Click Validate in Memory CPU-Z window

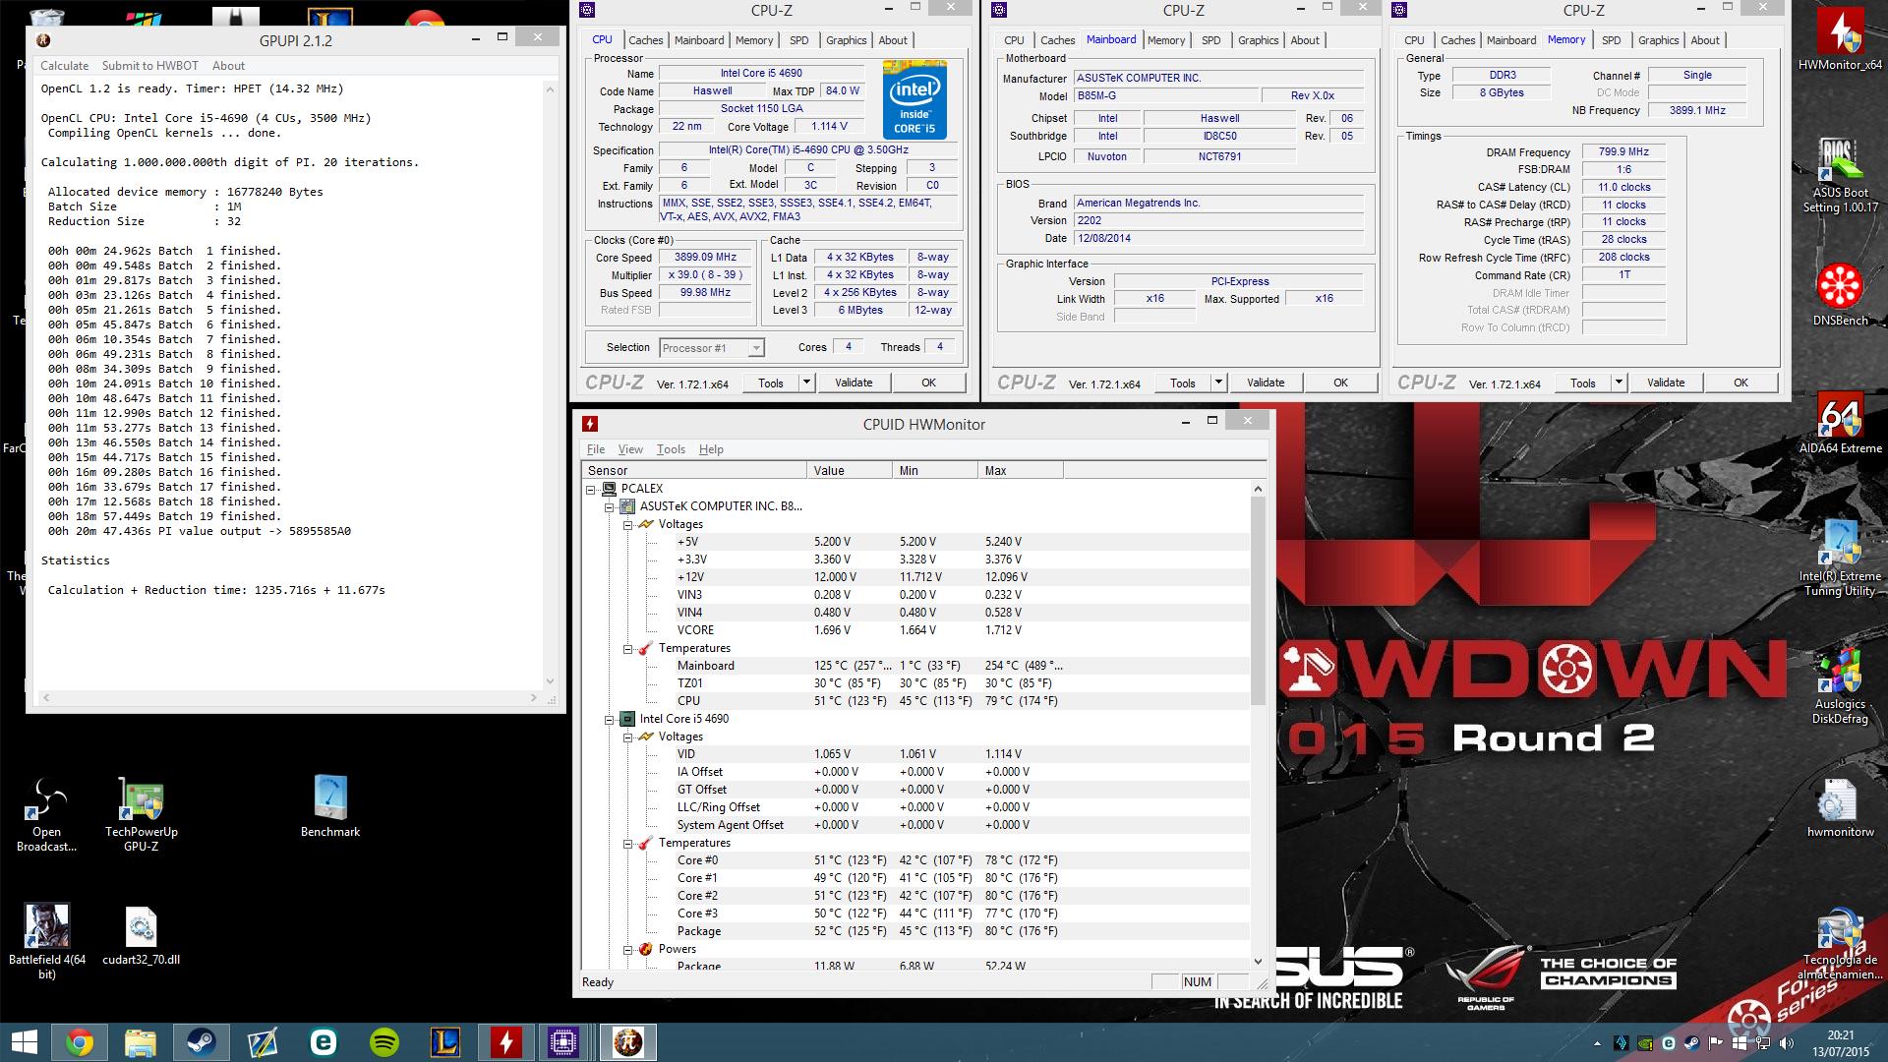pyautogui.click(x=1666, y=383)
